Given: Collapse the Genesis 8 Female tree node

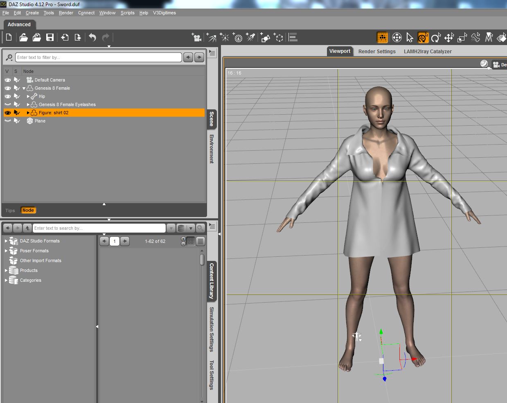Looking at the screenshot, I should pyautogui.click(x=24, y=88).
